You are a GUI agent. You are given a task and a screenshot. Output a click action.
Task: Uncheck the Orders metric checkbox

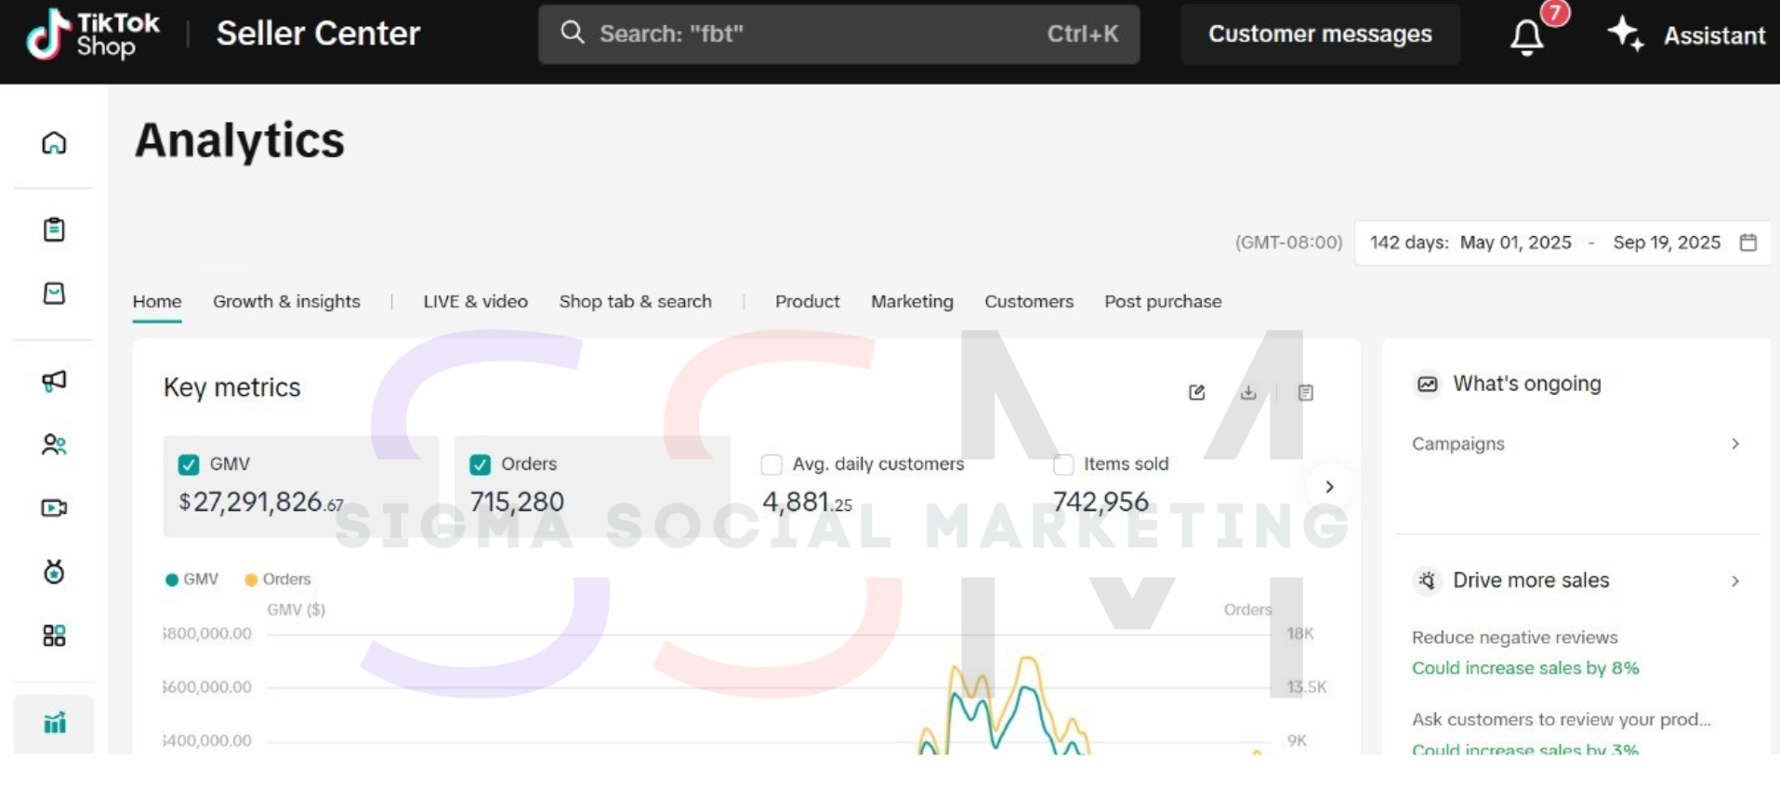pyautogui.click(x=480, y=465)
